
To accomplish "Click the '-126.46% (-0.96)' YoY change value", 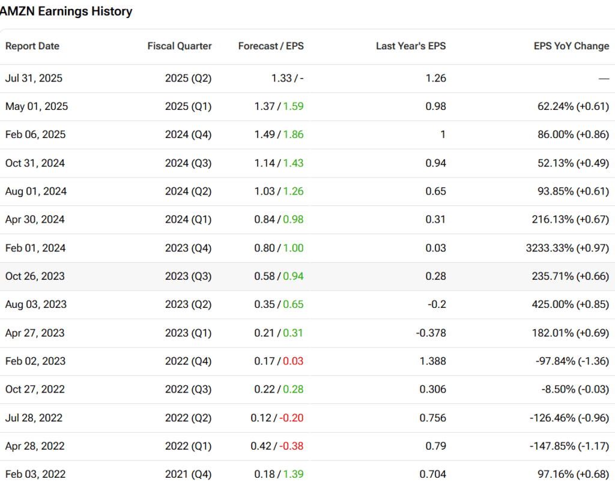I will pos(569,418).
